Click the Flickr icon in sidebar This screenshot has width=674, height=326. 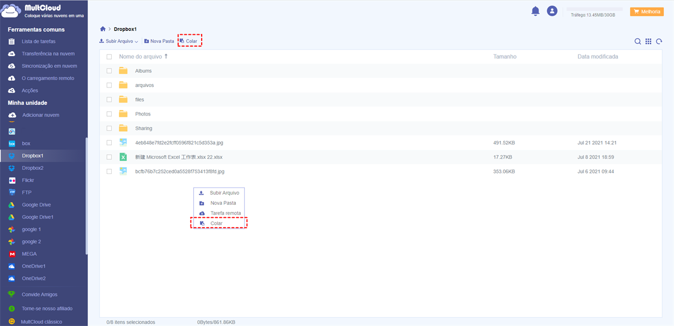(x=11, y=180)
